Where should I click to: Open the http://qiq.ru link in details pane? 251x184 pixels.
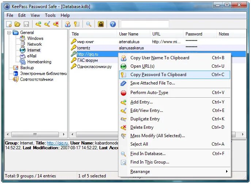coord(57,143)
